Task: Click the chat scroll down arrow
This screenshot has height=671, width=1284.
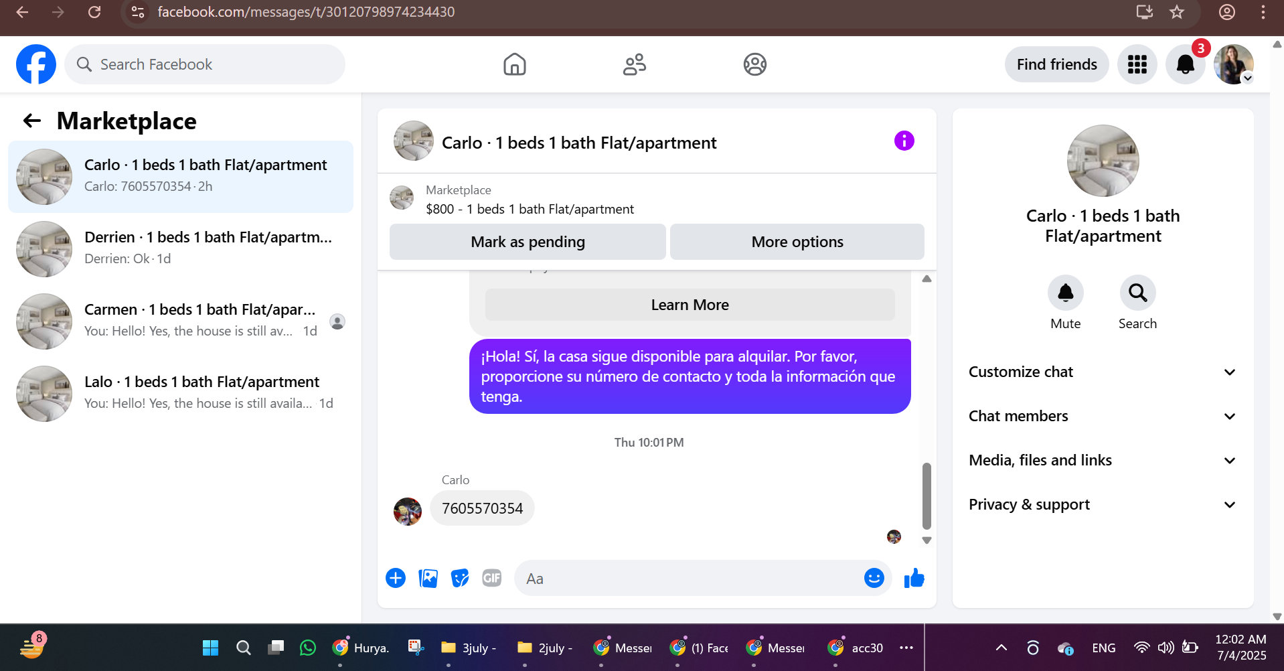Action: [927, 540]
